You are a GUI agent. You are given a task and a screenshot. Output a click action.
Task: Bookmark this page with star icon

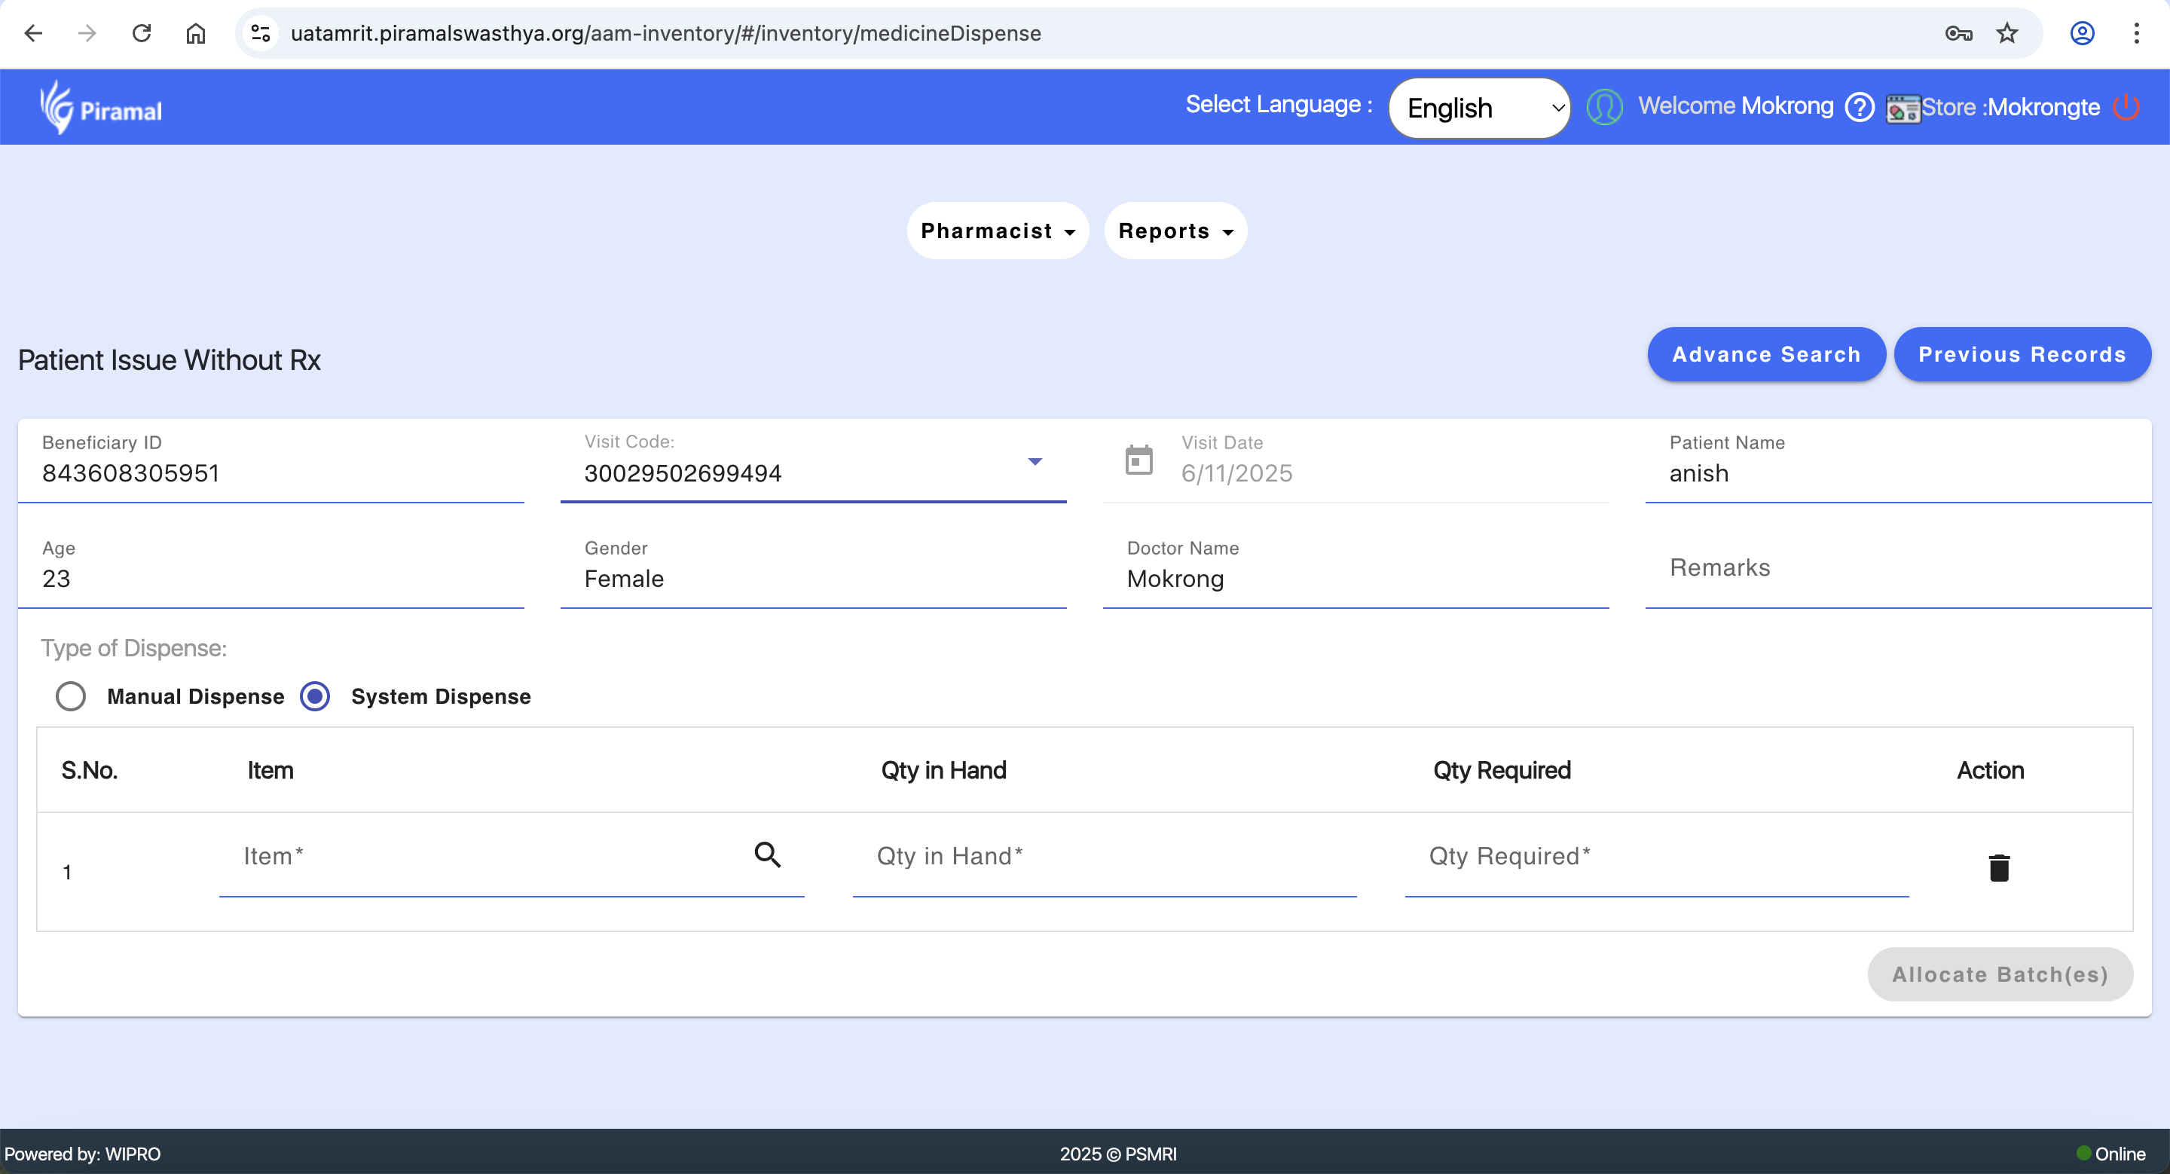tap(2007, 34)
